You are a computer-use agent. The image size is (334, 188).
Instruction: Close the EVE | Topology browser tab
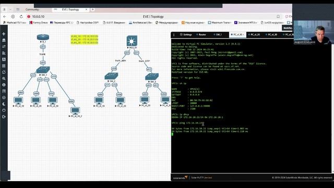(x=86, y=9)
